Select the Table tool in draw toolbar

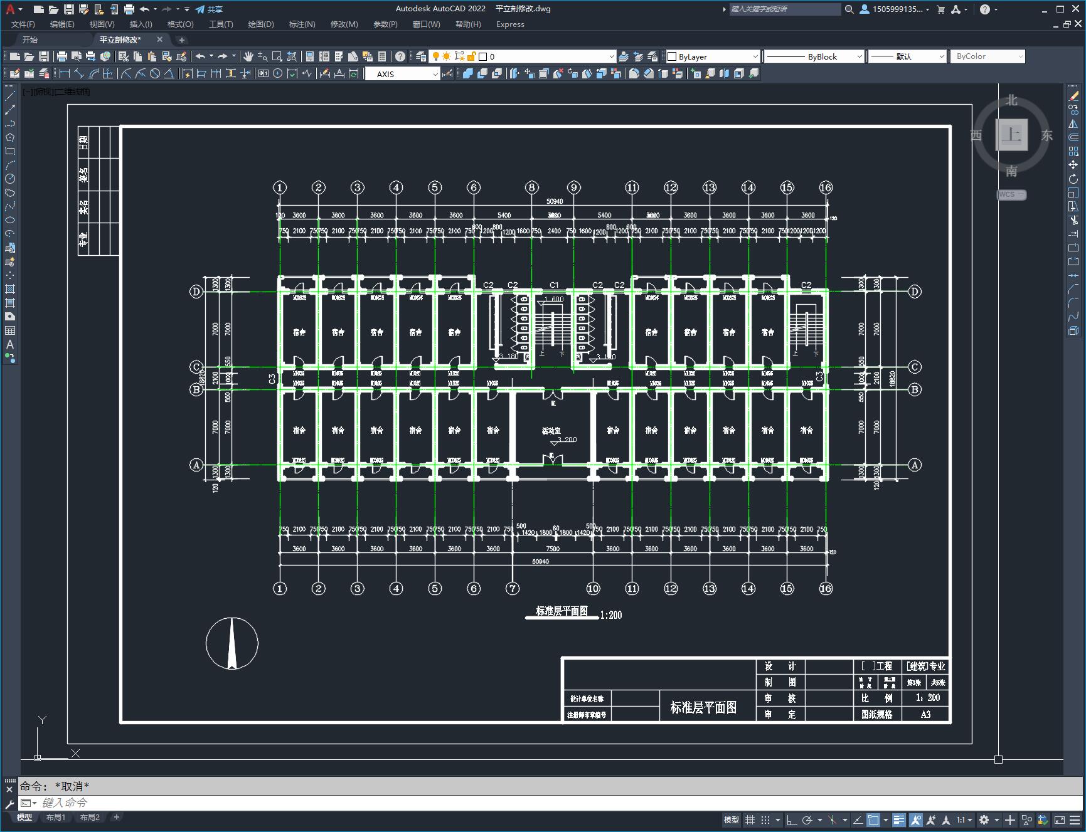point(10,330)
